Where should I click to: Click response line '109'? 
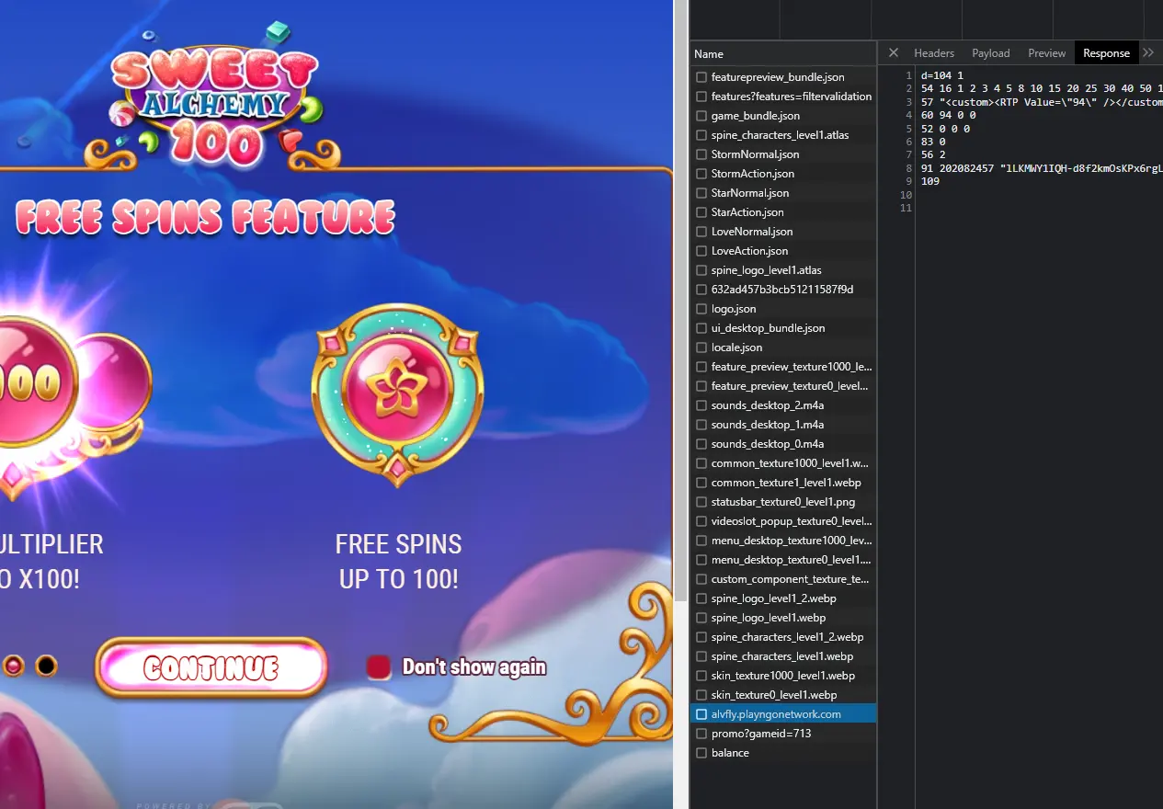point(929,182)
